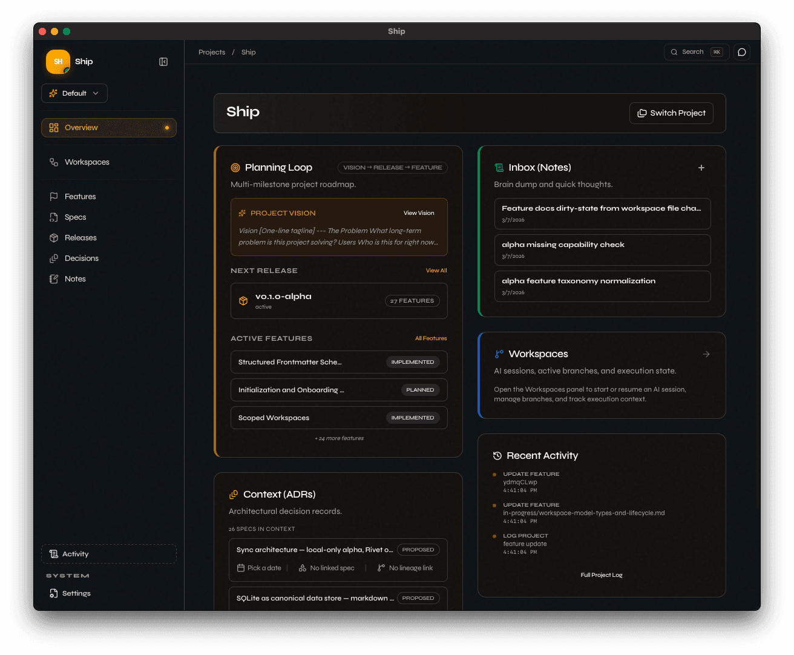Click the package icon on v0.1.0-alpha release

(243, 301)
